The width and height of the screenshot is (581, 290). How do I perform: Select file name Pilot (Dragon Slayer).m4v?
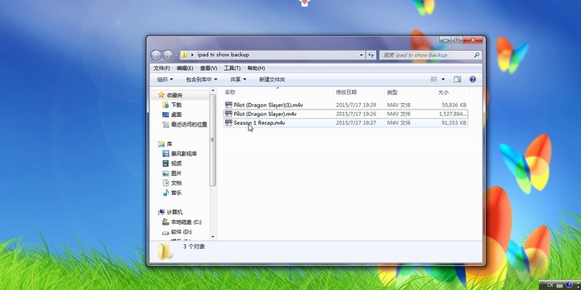click(265, 114)
